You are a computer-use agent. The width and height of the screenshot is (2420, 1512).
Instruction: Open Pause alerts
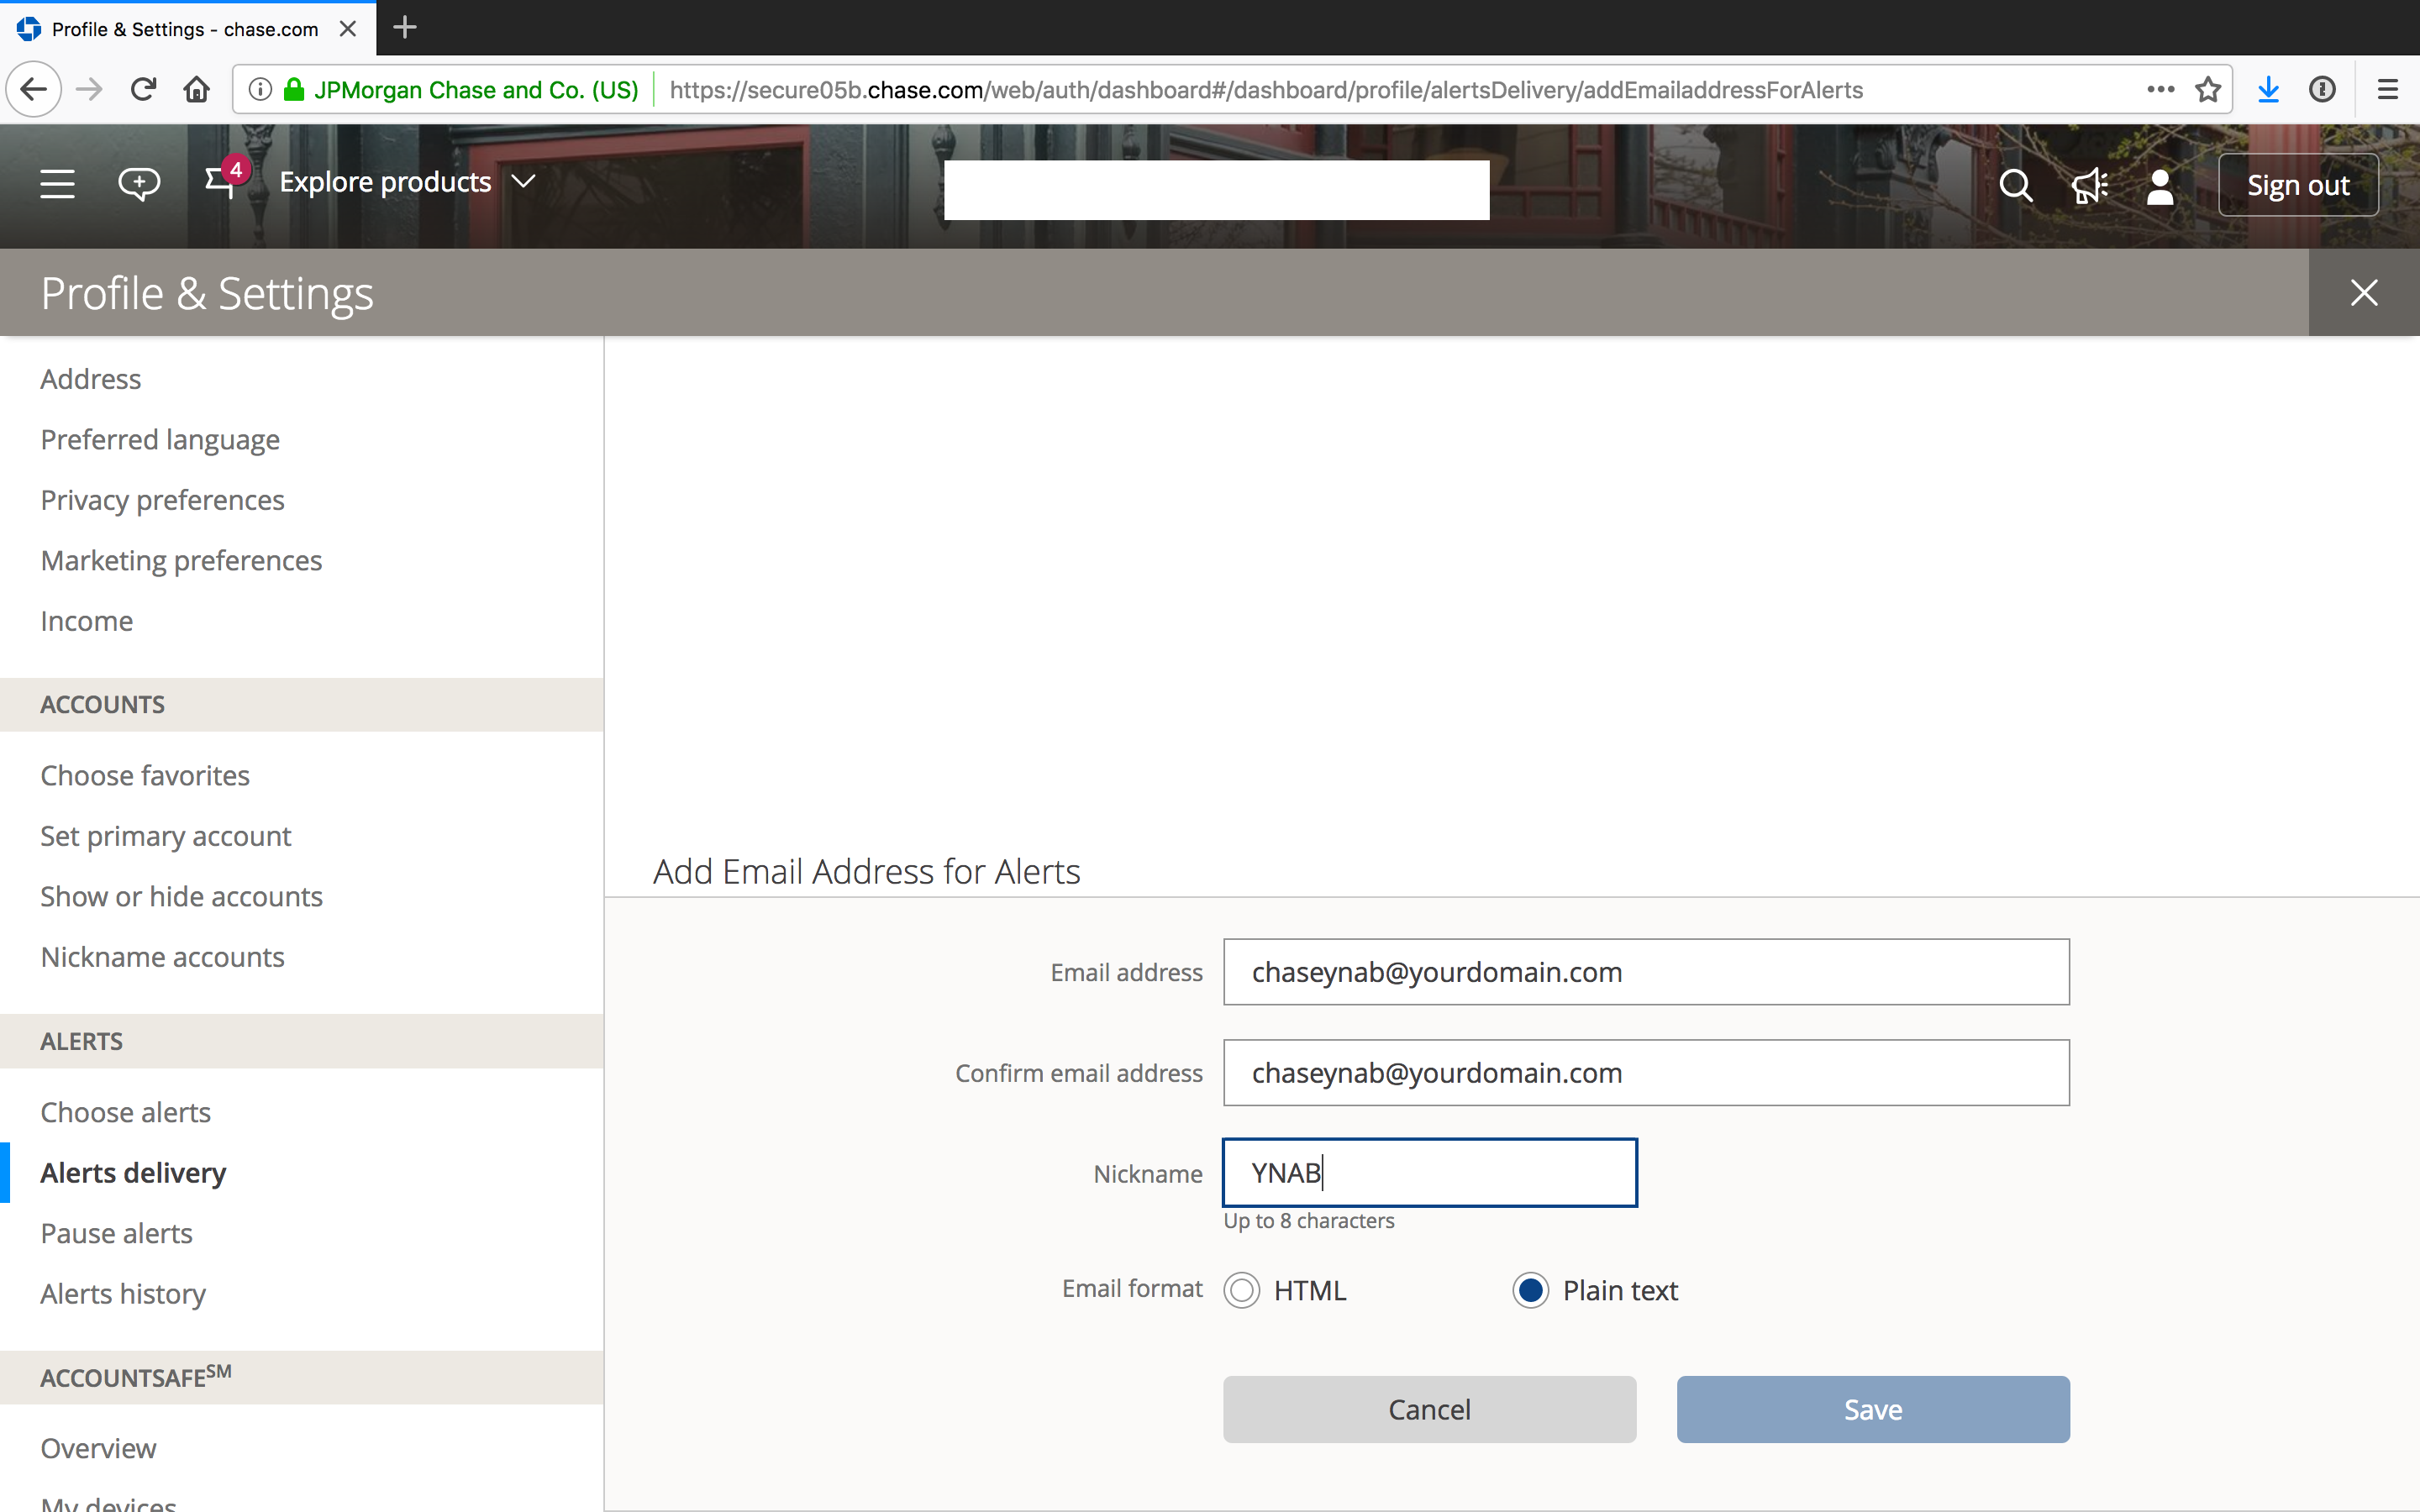tap(117, 1233)
